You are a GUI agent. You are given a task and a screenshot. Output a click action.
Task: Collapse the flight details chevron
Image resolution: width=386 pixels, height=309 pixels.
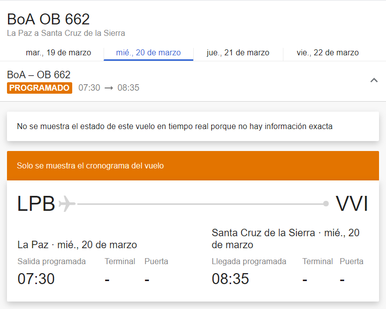[374, 81]
